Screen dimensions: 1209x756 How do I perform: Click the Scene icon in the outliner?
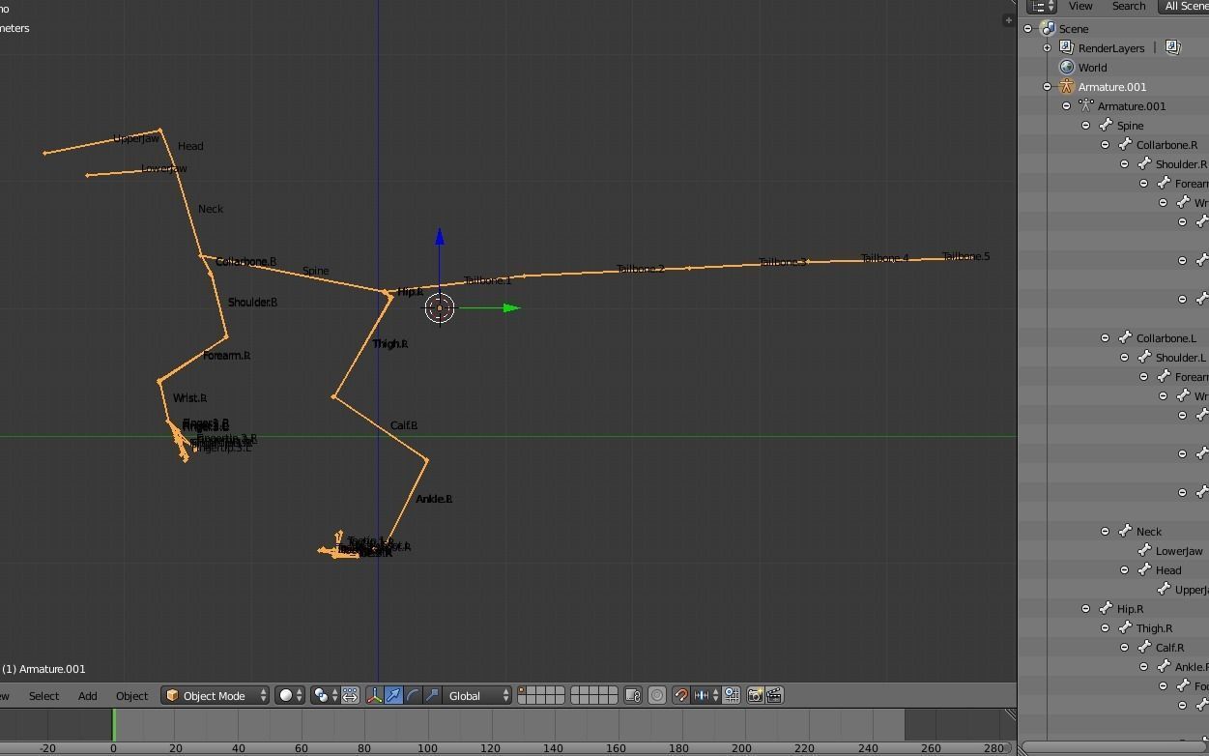(1048, 29)
